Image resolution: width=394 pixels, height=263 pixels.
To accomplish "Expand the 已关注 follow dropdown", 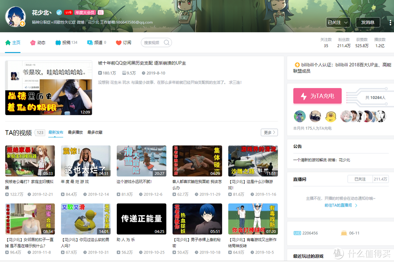I will [338, 22].
